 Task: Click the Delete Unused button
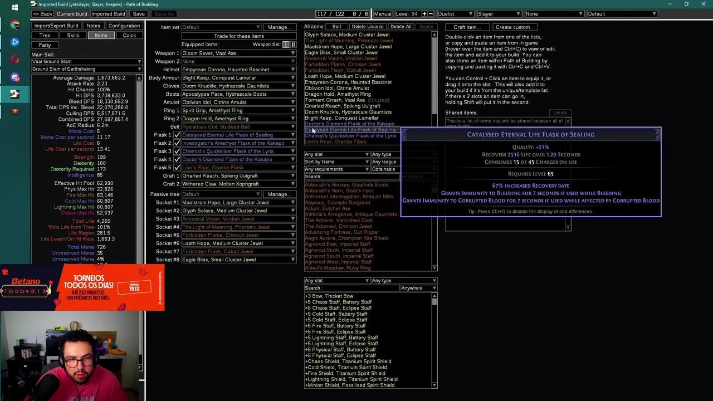pyautogui.click(x=368, y=27)
